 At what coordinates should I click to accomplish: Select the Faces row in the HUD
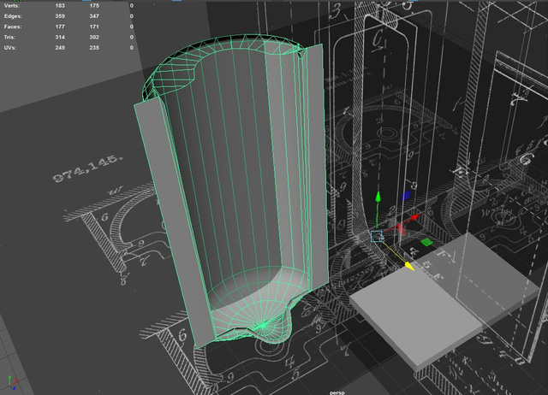(x=12, y=27)
